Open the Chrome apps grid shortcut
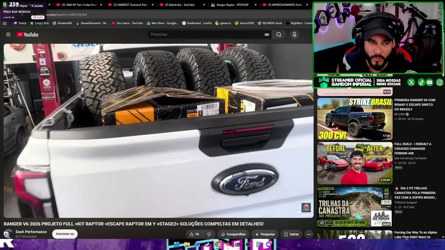The image size is (445, 250). click(x=5, y=23)
